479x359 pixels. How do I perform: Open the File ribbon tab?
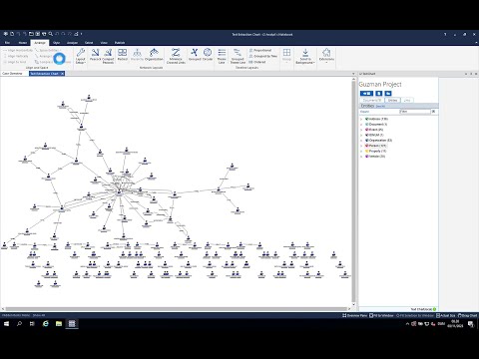[7, 43]
